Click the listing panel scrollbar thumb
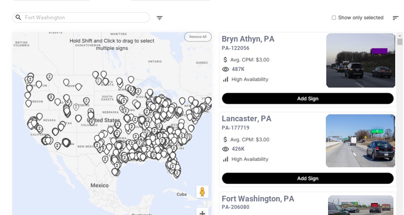The width and height of the screenshot is (404, 215). click(400, 42)
